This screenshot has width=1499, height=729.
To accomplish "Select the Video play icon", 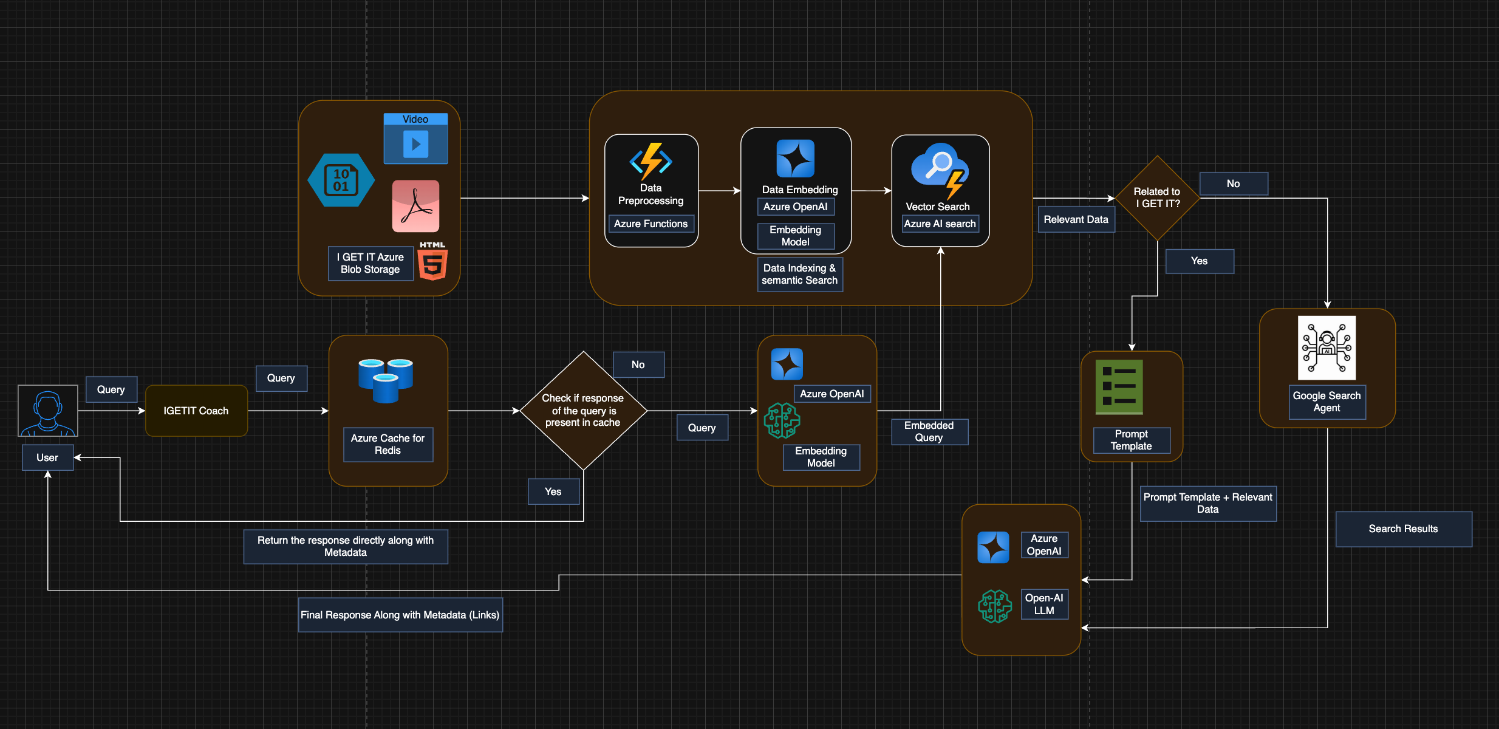I will click(x=416, y=145).
